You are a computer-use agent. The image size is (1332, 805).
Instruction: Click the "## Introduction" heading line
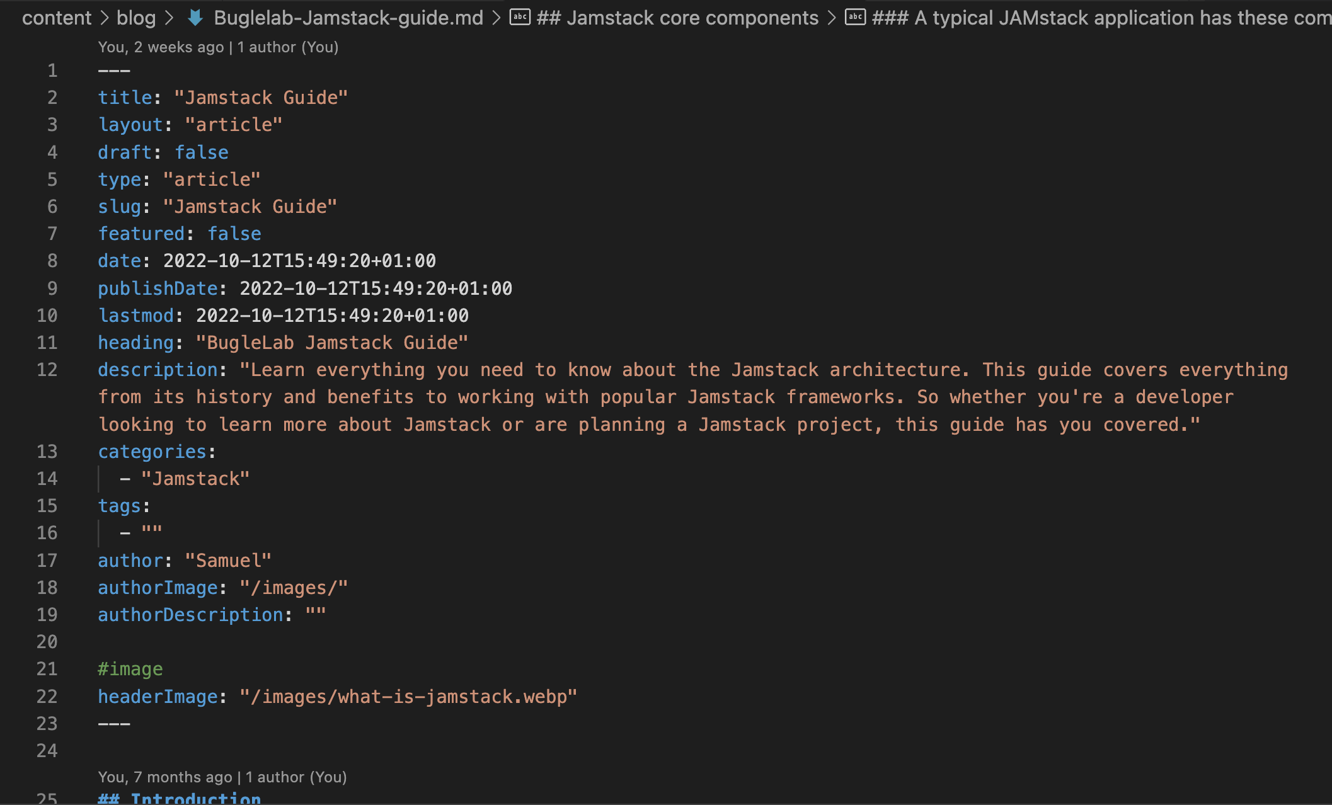point(180,799)
